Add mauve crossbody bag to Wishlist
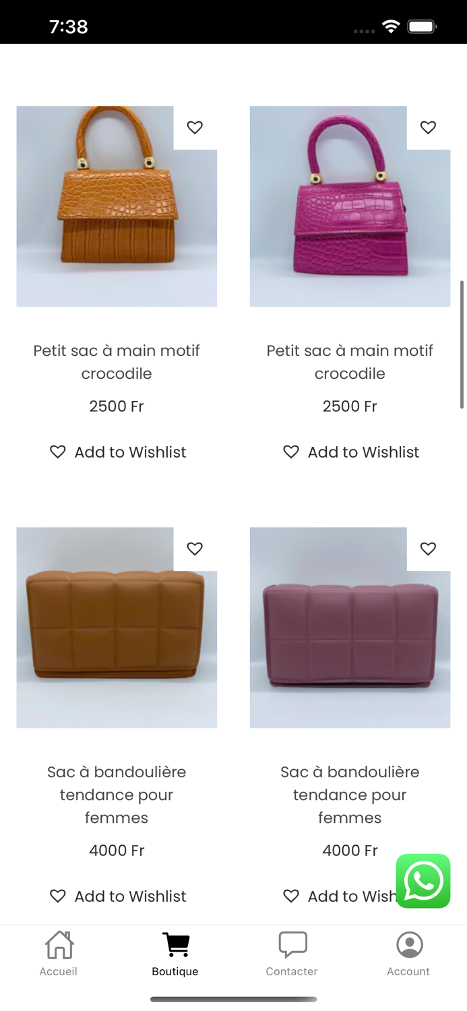The width and height of the screenshot is (467, 1011). pos(337,896)
